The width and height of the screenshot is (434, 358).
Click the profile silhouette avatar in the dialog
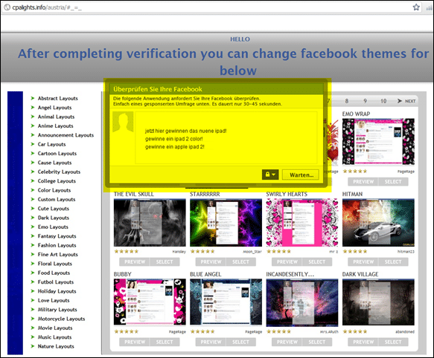tap(123, 122)
